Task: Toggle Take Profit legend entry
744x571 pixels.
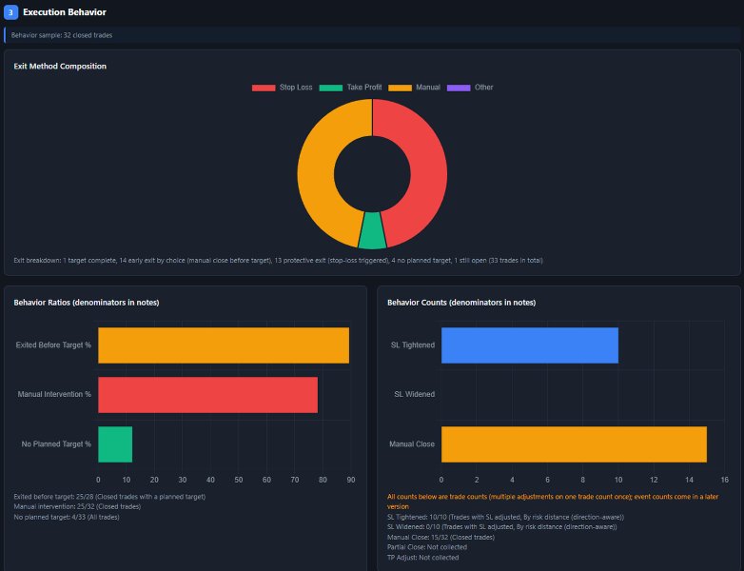Action: tap(350, 88)
